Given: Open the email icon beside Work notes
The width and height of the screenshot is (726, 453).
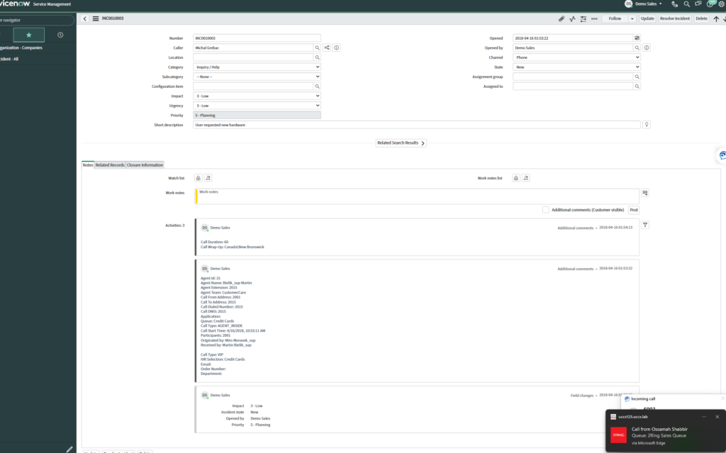Looking at the screenshot, I should click(644, 192).
